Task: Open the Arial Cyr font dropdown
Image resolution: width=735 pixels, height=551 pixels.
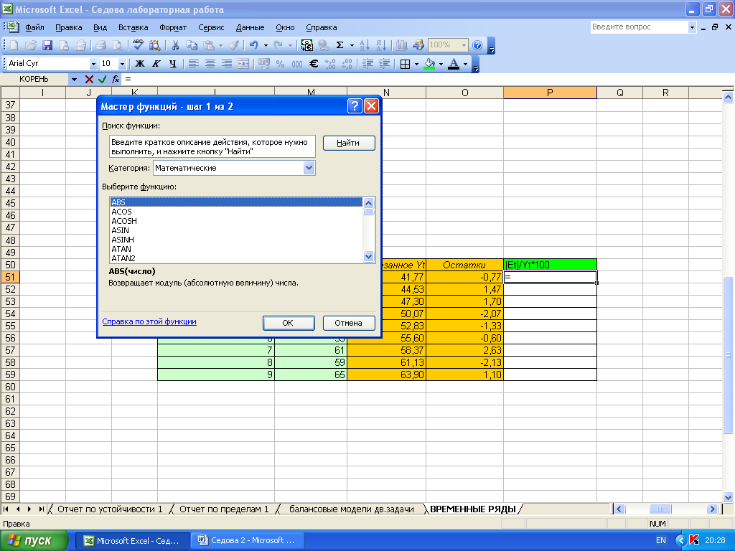Action: (x=93, y=64)
